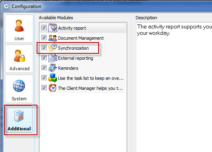212x152 pixels.
Task: Select the Reminders module row
Action: pos(83,68)
